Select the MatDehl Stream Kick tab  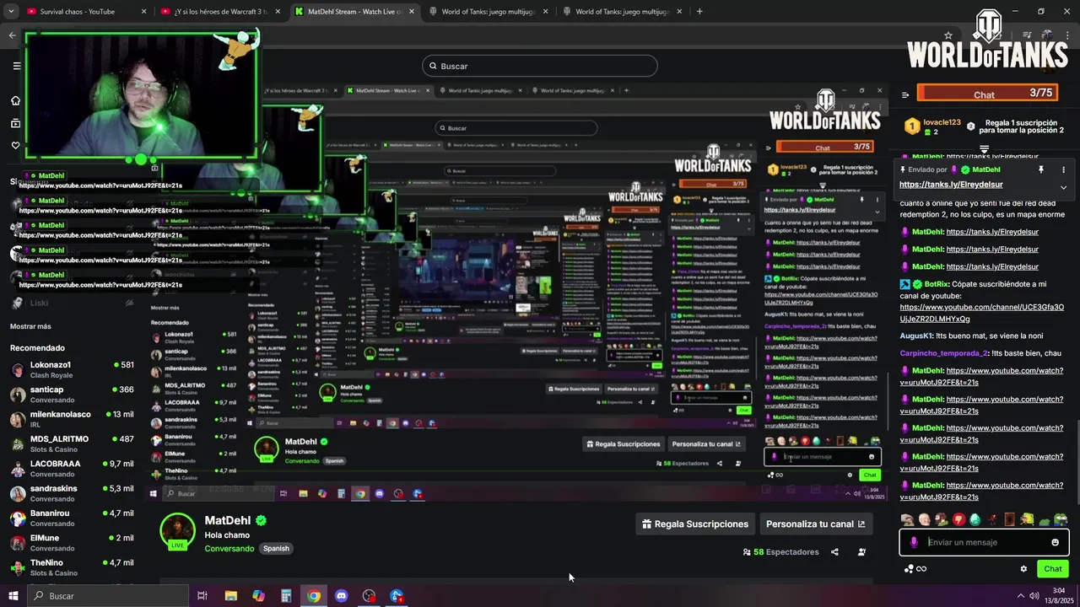pos(354,12)
